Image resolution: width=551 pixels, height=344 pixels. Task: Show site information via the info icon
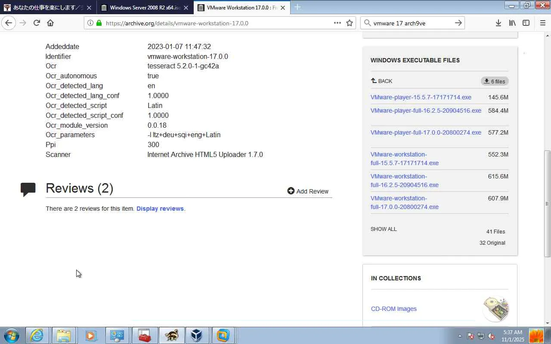[x=90, y=23]
